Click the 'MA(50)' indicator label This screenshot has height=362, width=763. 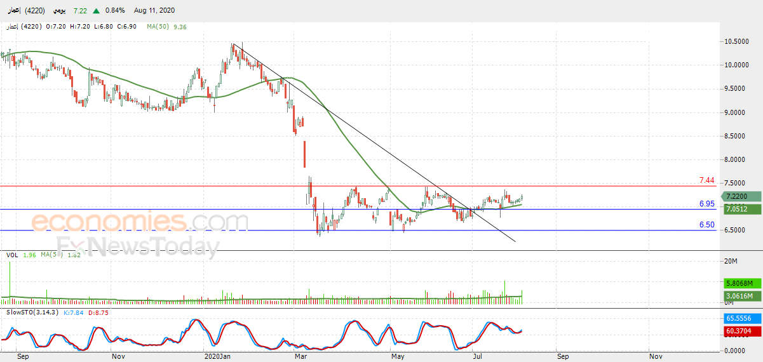pyautogui.click(x=158, y=27)
